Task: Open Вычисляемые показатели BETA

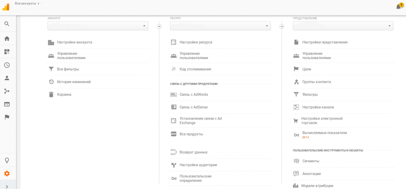Action: pos(324,135)
